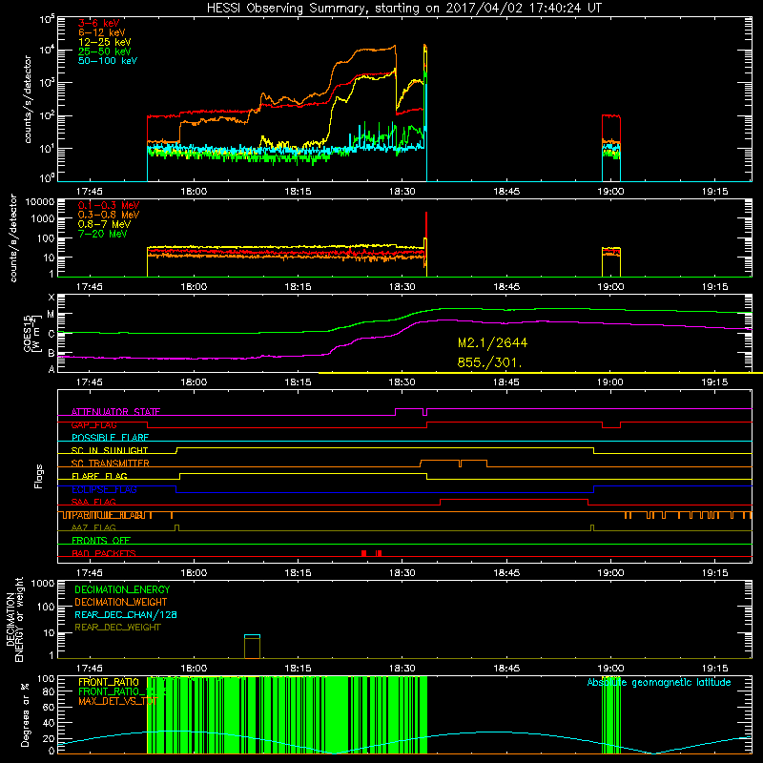Click the DECIMATION ENERGY or weight axis label

[x=14, y=620]
